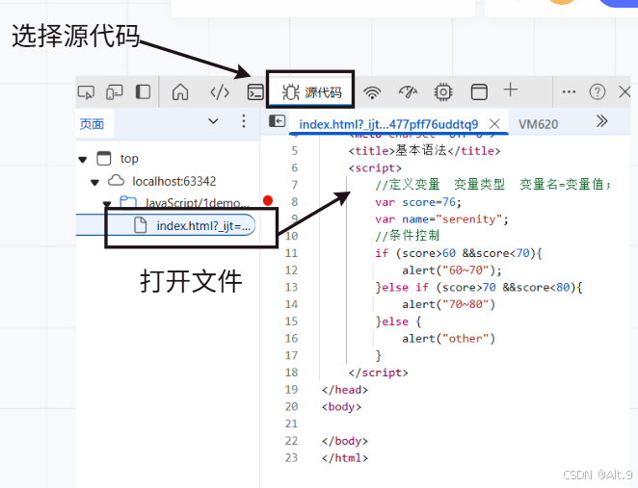This screenshot has width=638, height=488.
Task: Activate the inspect element picker tool
Action: tap(86, 92)
